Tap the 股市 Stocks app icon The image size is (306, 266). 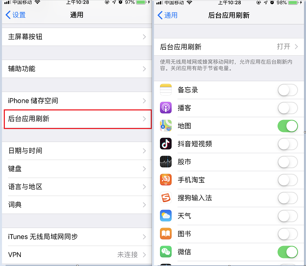point(166,162)
